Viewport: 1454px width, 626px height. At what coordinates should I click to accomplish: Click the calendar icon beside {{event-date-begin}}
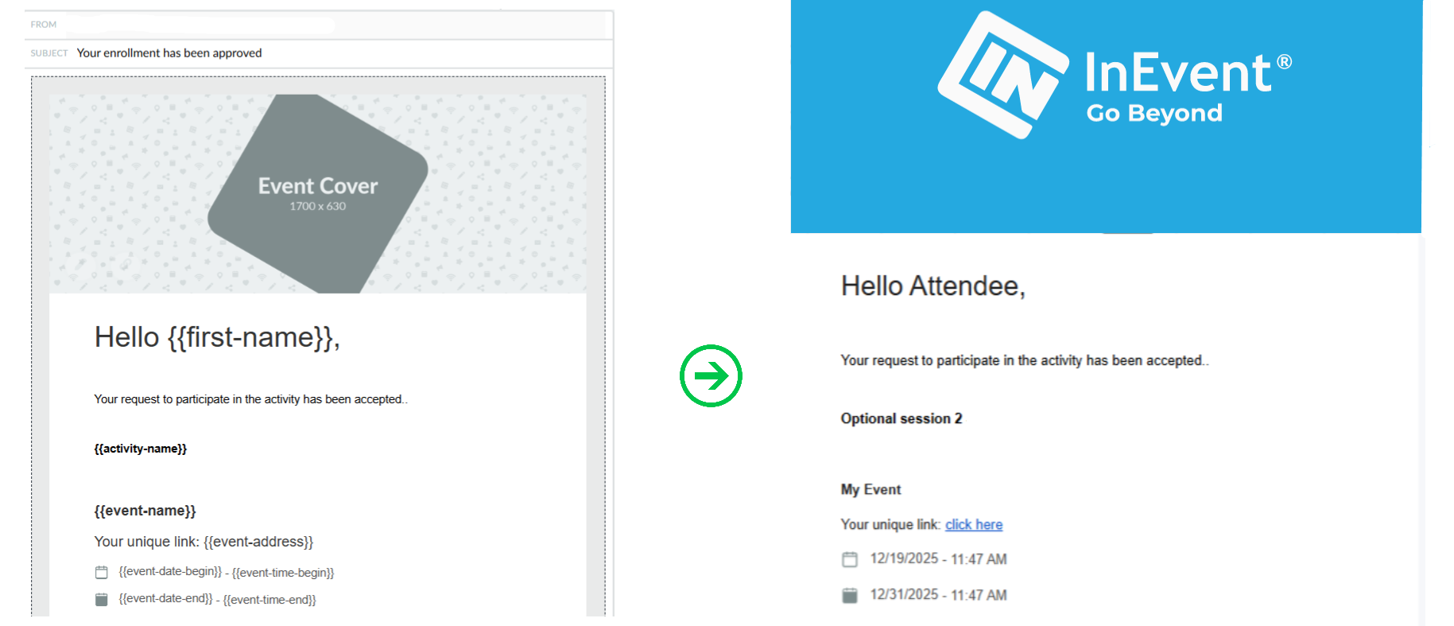[x=102, y=571]
